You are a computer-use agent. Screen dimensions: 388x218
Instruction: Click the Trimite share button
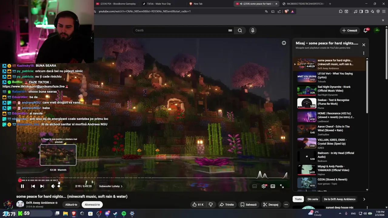click(227, 205)
